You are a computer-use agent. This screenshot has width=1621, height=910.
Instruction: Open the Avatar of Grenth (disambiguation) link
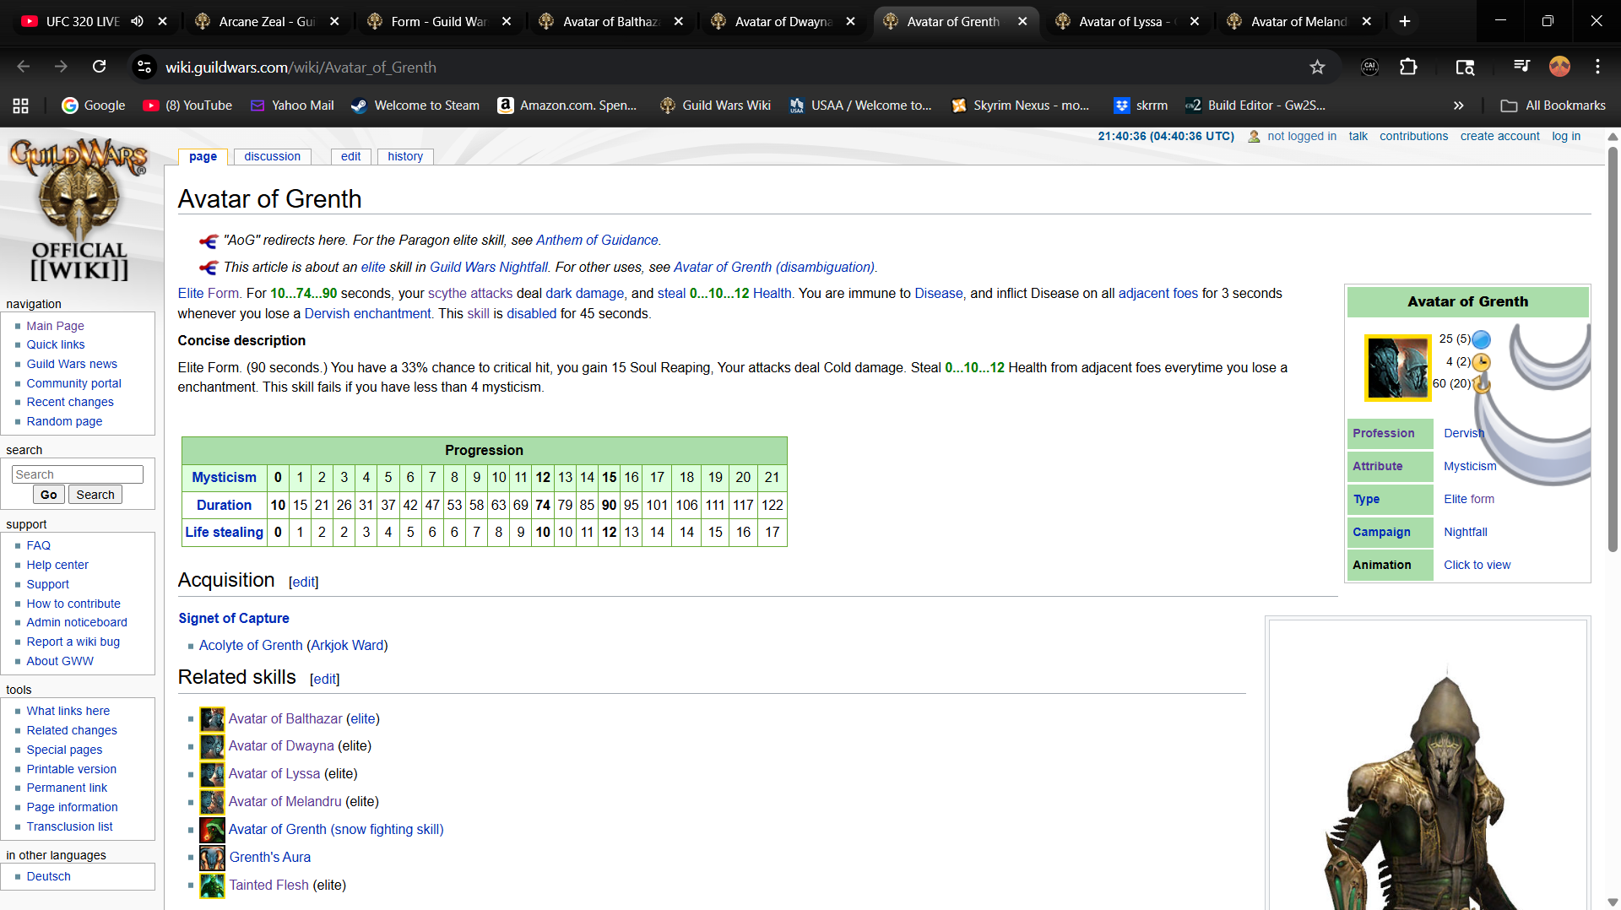(774, 268)
